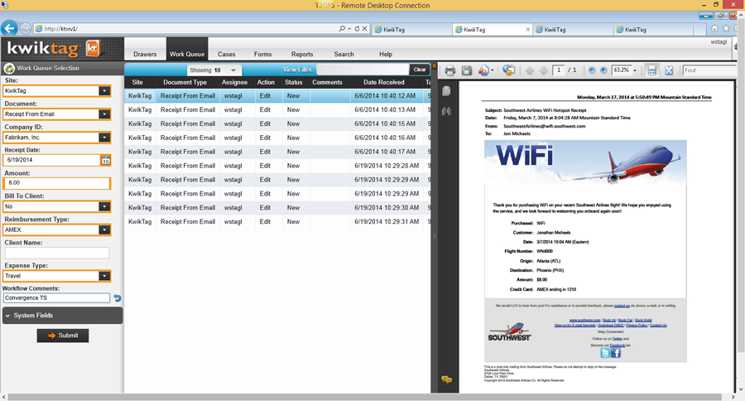The height and width of the screenshot is (401, 745).
Task: Click the browser address bar
Action: pyautogui.click(x=185, y=28)
